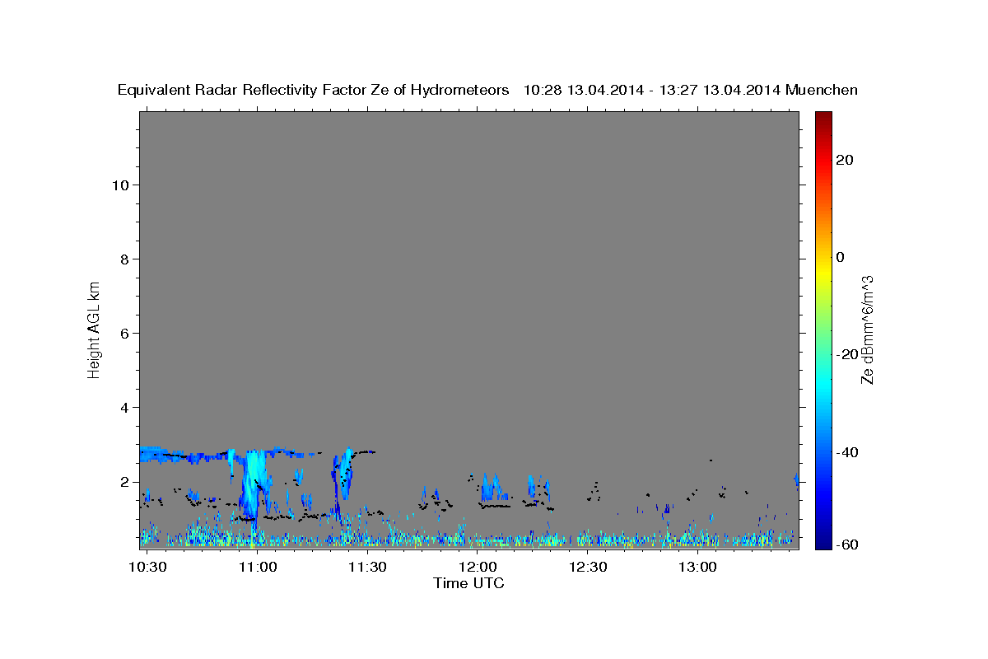
Task: Click the plot title 'Equivalent Radar Reflectivity Factor Ze of Hydrometeors'
Action: pos(313,91)
